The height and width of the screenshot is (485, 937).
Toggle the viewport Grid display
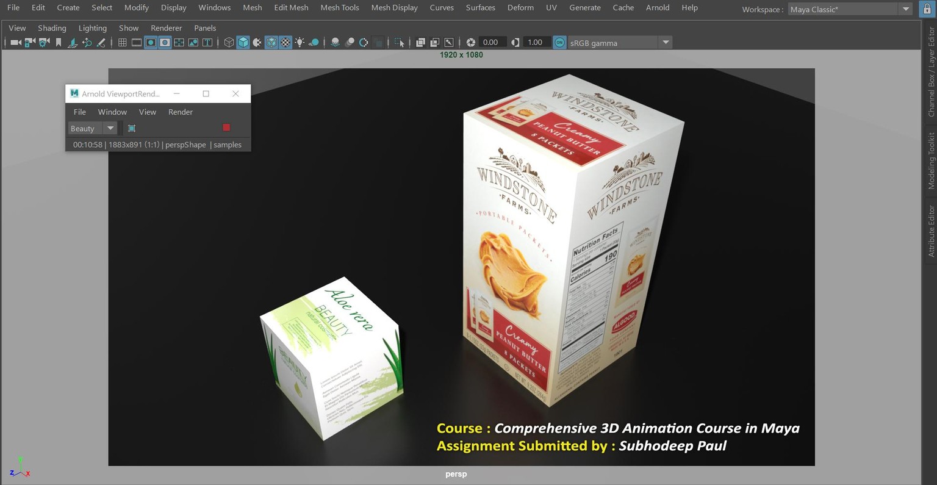(x=123, y=42)
